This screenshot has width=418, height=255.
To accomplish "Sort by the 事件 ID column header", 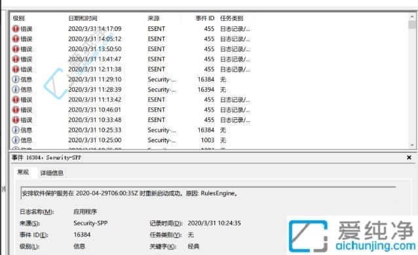I will pyautogui.click(x=204, y=18).
